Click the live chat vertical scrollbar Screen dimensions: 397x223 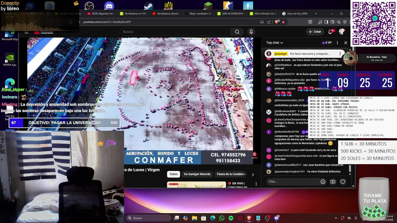pyautogui.click(x=350, y=169)
